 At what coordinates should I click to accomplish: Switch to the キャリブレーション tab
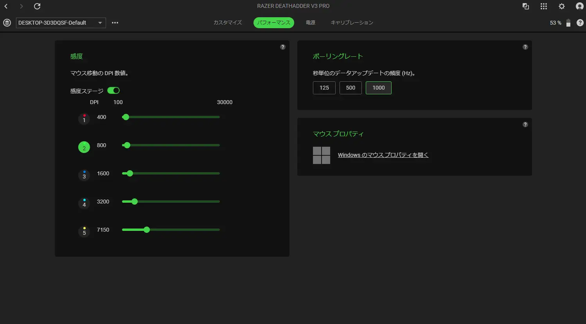[x=352, y=23]
